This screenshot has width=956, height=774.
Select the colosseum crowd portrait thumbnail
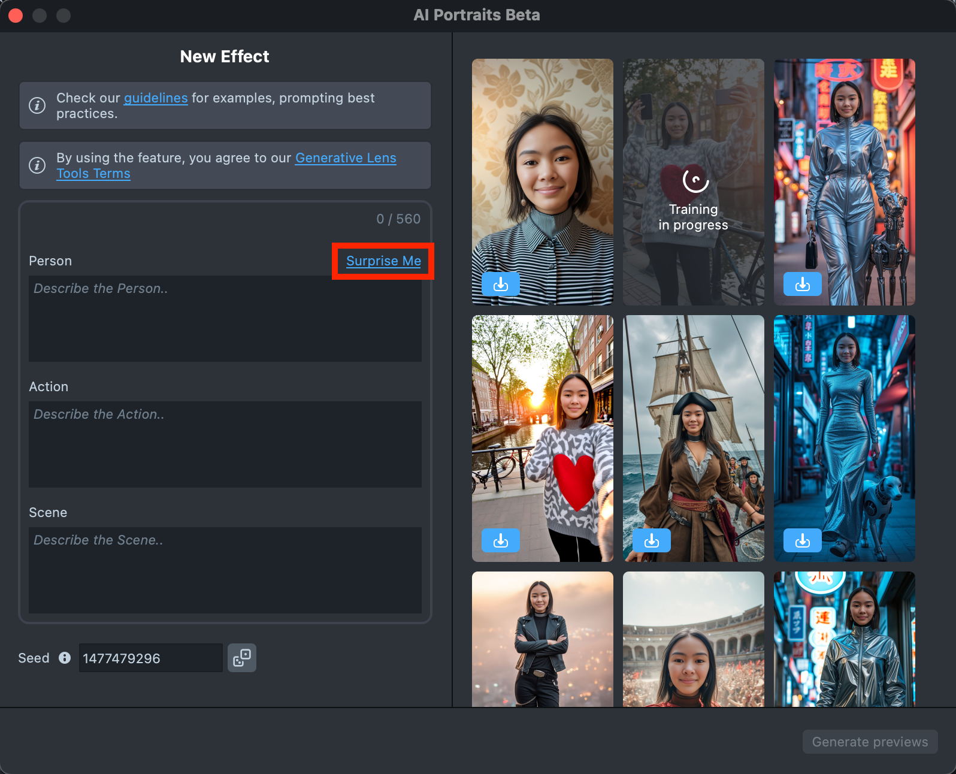693,639
